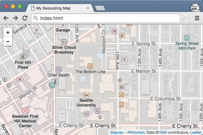Click The Bottom Line label

[90, 72]
